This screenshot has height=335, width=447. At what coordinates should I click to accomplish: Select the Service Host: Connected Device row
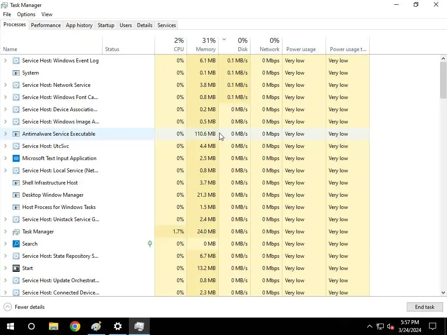click(x=185, y=293)
